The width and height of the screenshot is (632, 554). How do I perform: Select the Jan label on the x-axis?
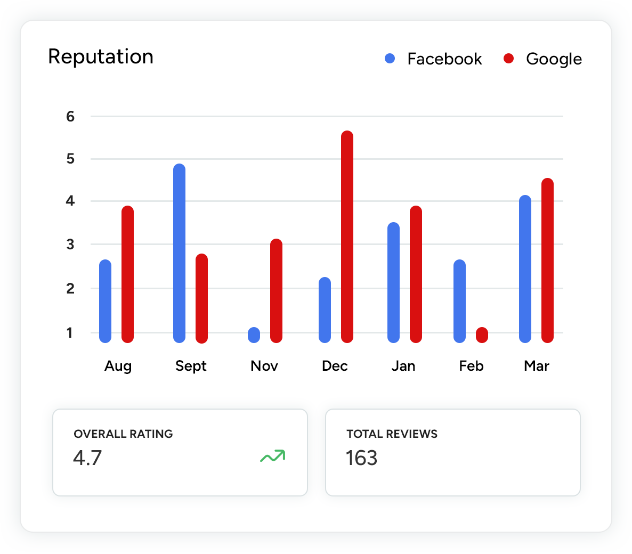tap(403, 366)
